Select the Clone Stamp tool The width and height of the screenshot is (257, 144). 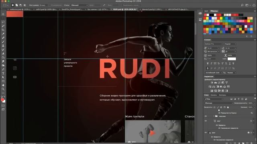coord(3,46)
